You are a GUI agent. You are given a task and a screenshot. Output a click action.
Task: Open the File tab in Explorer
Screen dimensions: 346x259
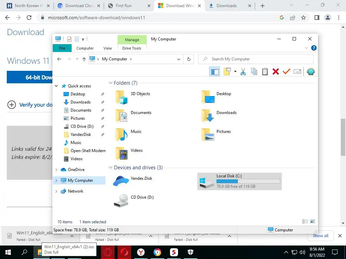[62, 48]
